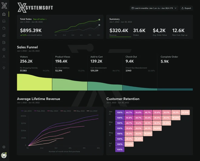Toggle the Jun. 2022 legend series

click(93, 111)
